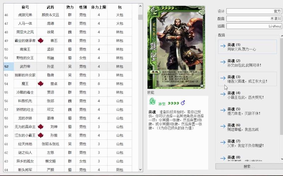Screen dimensions: 283x176
Task: Click the 搜索 button
Action: [x=249, y=166]
